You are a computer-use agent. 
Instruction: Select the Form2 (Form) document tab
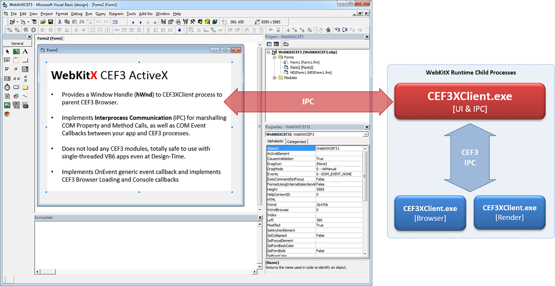click(50, 38)
